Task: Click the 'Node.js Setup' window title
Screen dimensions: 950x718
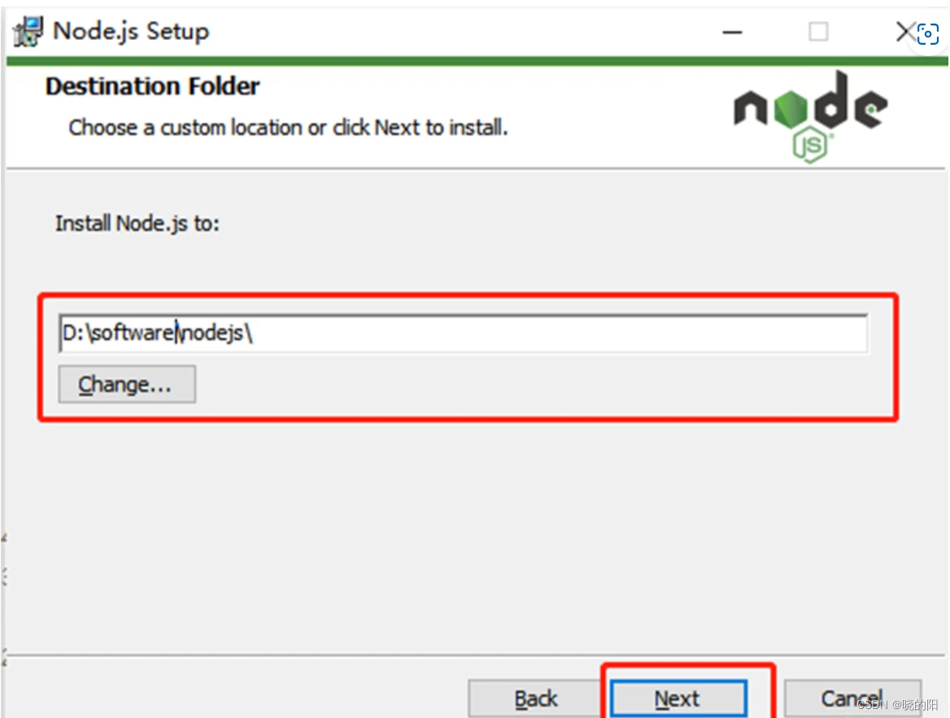Action: click(131, 31)
